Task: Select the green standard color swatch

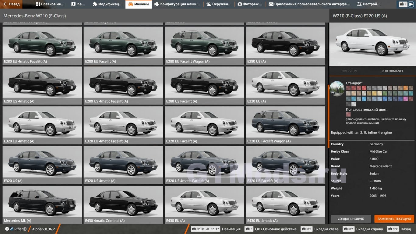Action: [x=385, y=93]
